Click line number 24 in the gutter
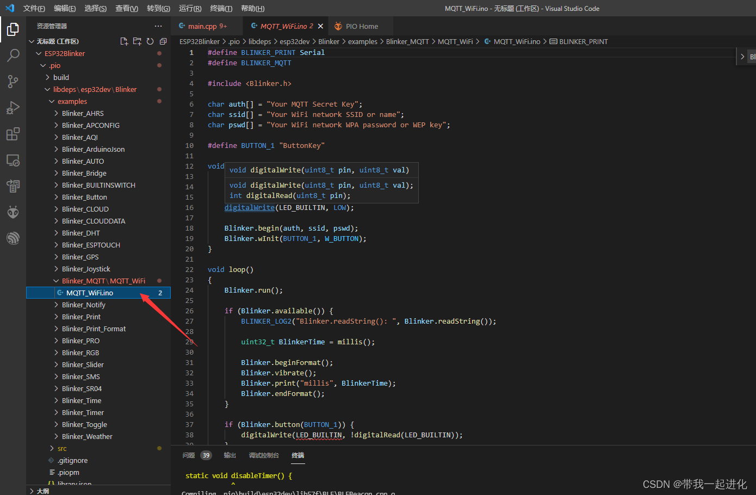 pyautogui.click(x=189, y=290)
